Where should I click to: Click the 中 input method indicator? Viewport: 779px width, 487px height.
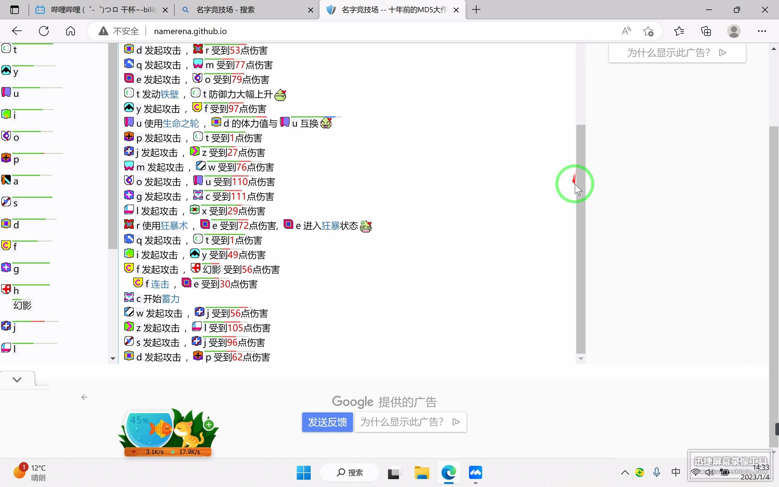pyautogui.click(x=676, y=472)
